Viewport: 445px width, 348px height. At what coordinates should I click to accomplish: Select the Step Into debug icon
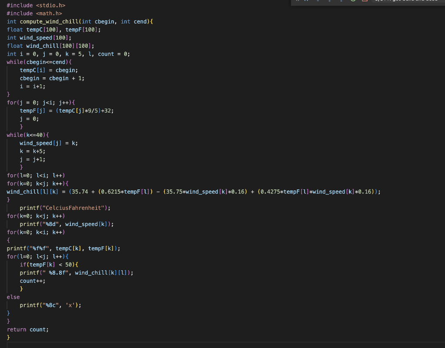point(329,2)
